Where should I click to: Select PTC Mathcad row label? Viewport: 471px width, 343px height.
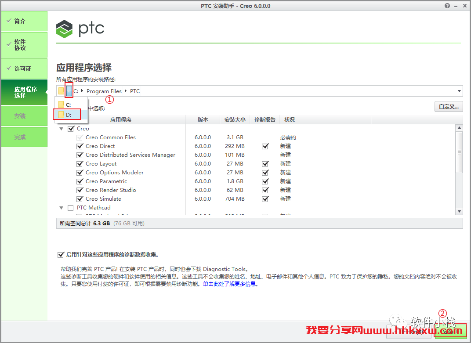tap(94, 208)
